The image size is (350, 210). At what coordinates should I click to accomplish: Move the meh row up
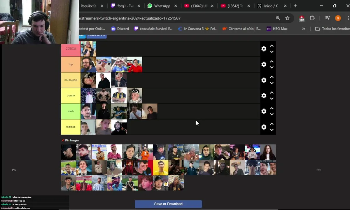click(272, 108)
